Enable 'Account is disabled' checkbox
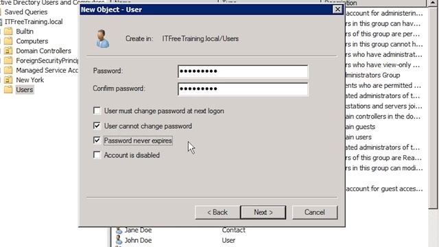439x247 pixels. 97,155
